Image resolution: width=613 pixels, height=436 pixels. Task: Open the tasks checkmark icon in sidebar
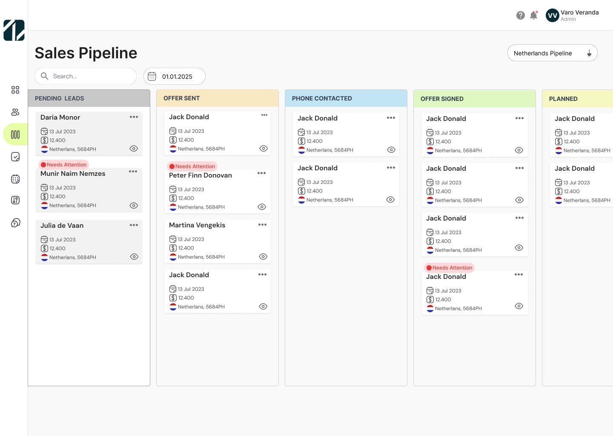point(15,157)
